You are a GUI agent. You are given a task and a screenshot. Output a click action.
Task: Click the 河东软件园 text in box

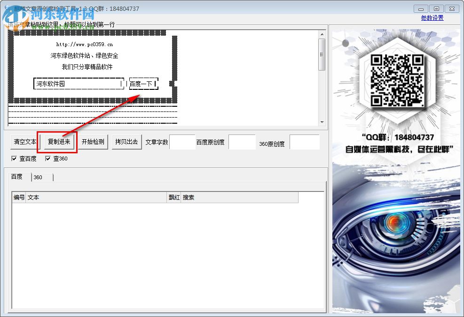51,84
